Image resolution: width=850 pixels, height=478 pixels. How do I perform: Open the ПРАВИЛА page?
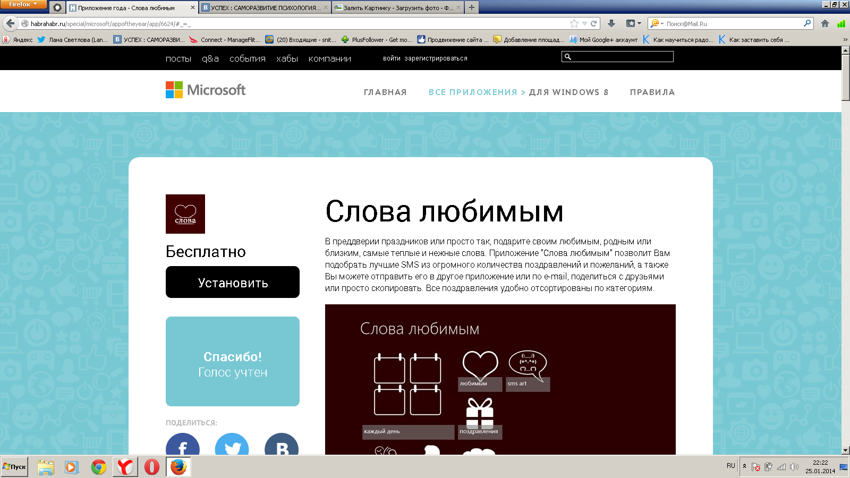tap(652, 92)
